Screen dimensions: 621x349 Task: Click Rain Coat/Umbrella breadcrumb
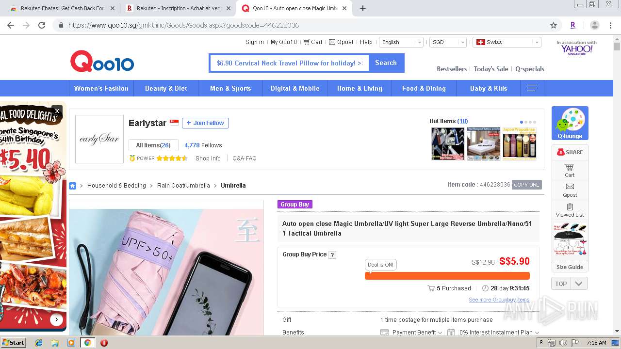coord(183,186)
